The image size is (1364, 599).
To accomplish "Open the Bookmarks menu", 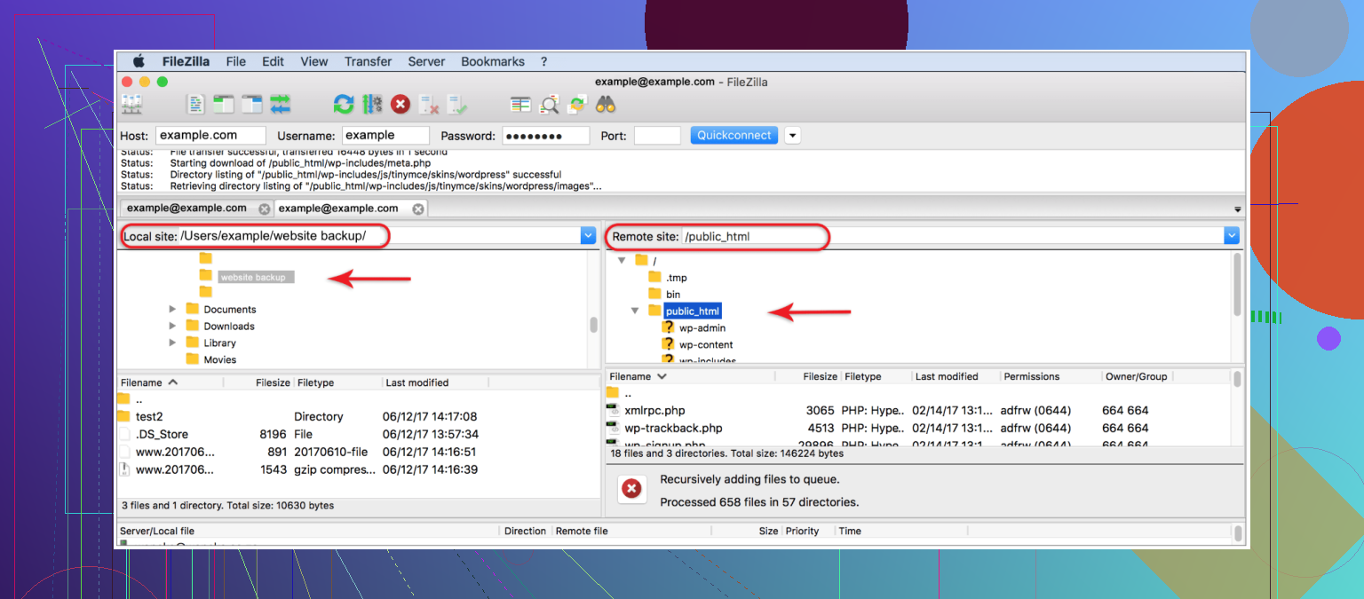I will 493,62.
